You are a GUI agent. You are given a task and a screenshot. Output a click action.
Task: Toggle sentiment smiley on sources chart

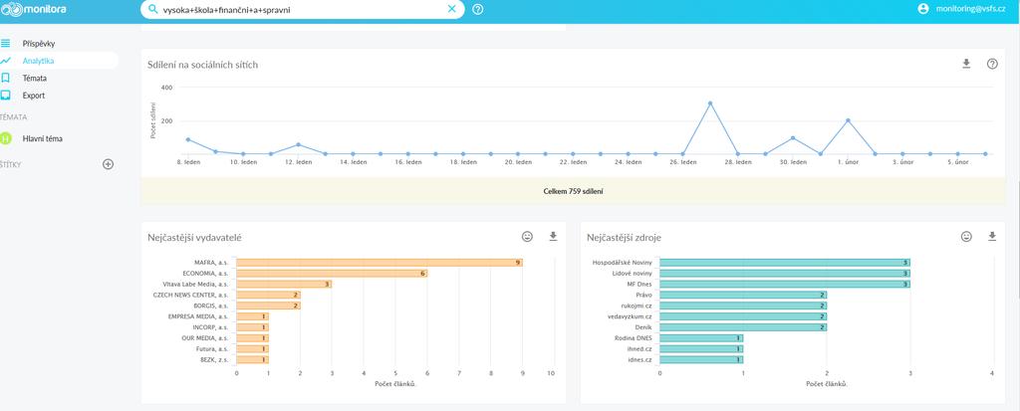tap(966, 237)
